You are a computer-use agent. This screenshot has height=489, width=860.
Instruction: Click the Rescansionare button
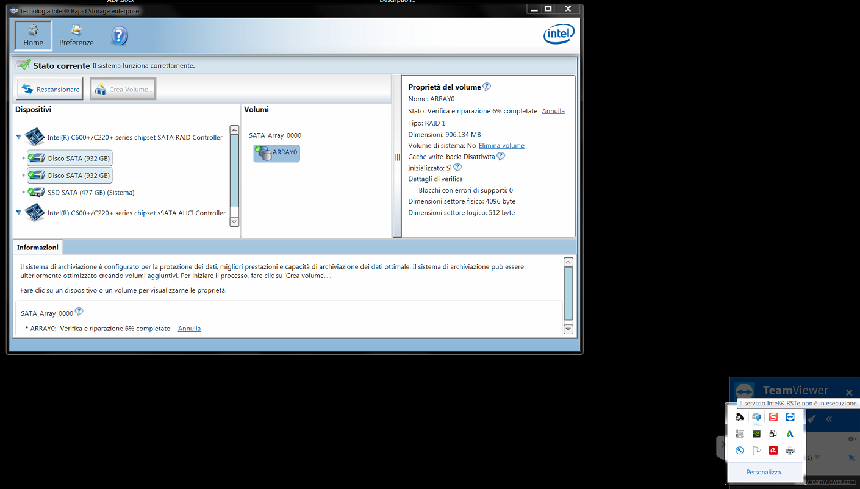(50, 89)
